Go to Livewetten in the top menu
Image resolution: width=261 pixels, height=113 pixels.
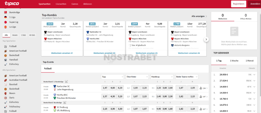point(61,4)
